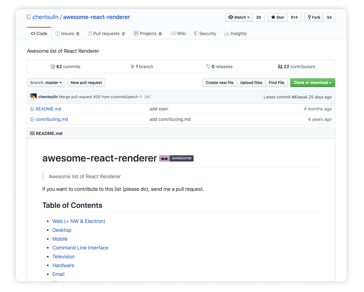The image size is (364, 292).
Task: Open the Watch dropdown button
Action: point(239,17)
